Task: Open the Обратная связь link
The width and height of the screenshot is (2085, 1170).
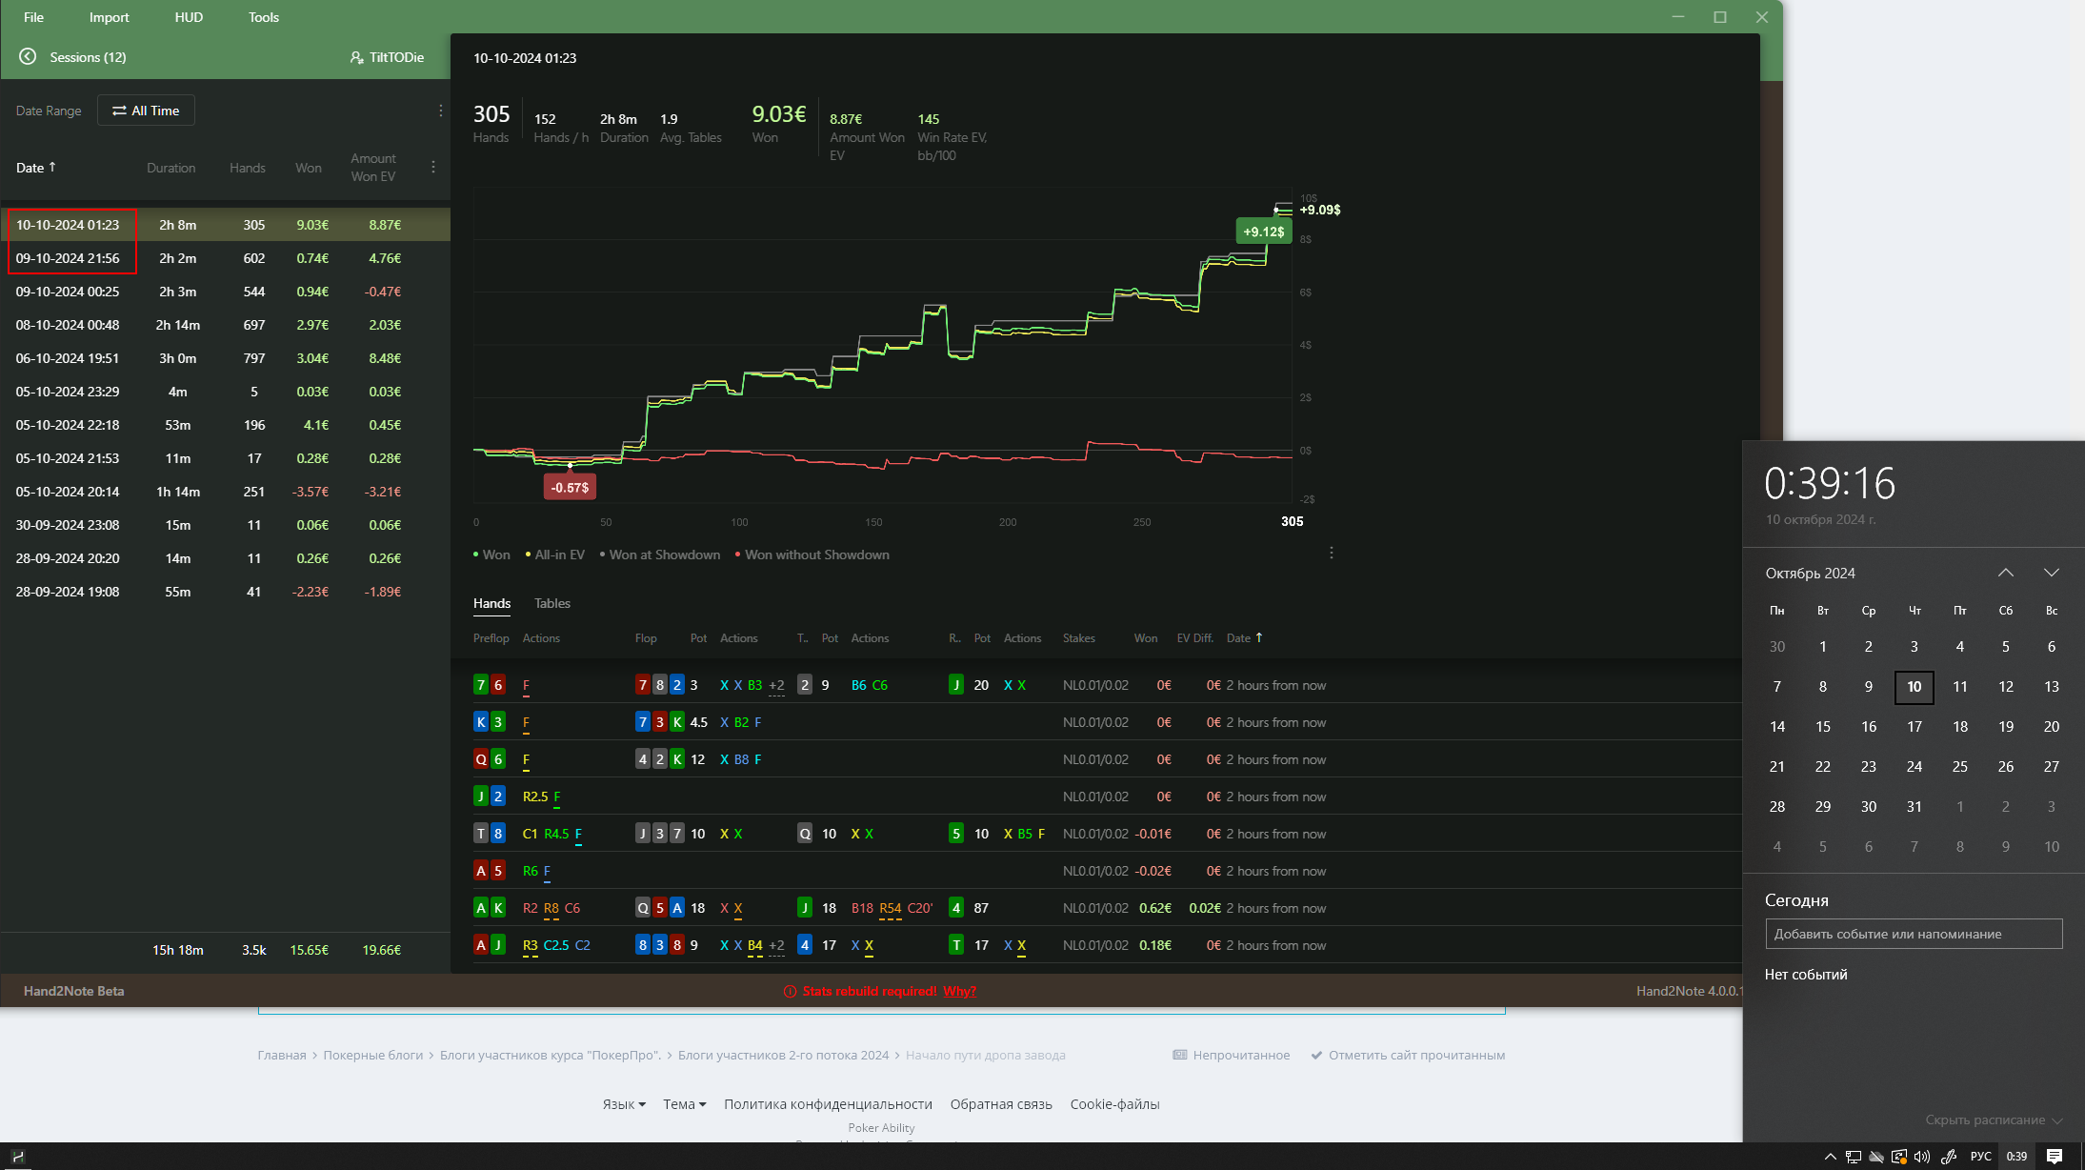Action: coord(1001,1104)
